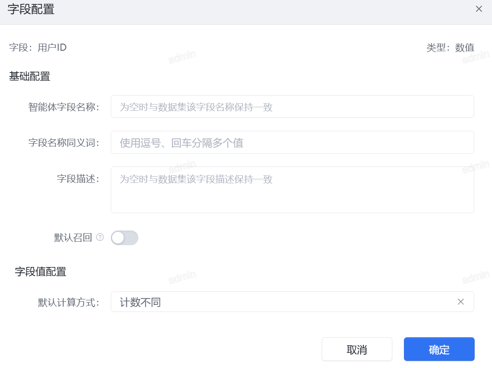Click the 智能体字段名称 input field
This screenshot has width=492, height=368.
(x=292, y=107)
